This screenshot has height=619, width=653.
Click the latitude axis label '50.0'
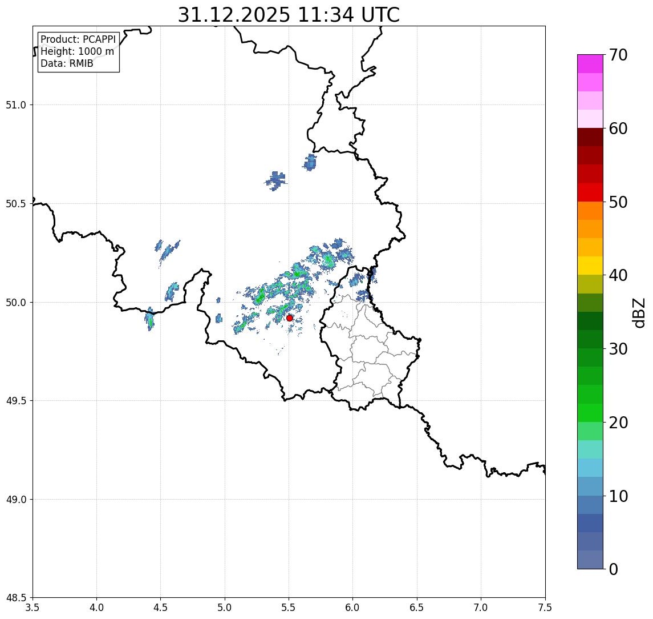coord(16,303)
